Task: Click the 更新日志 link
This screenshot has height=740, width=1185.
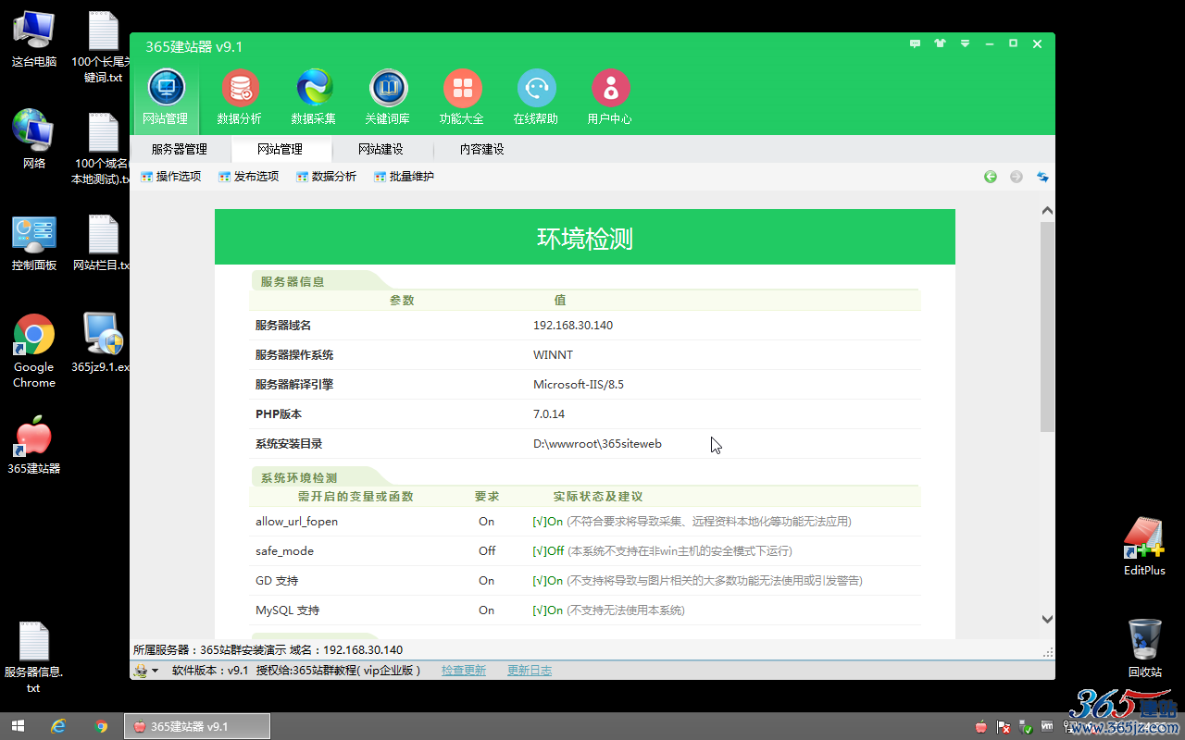Action: (530, 671)
